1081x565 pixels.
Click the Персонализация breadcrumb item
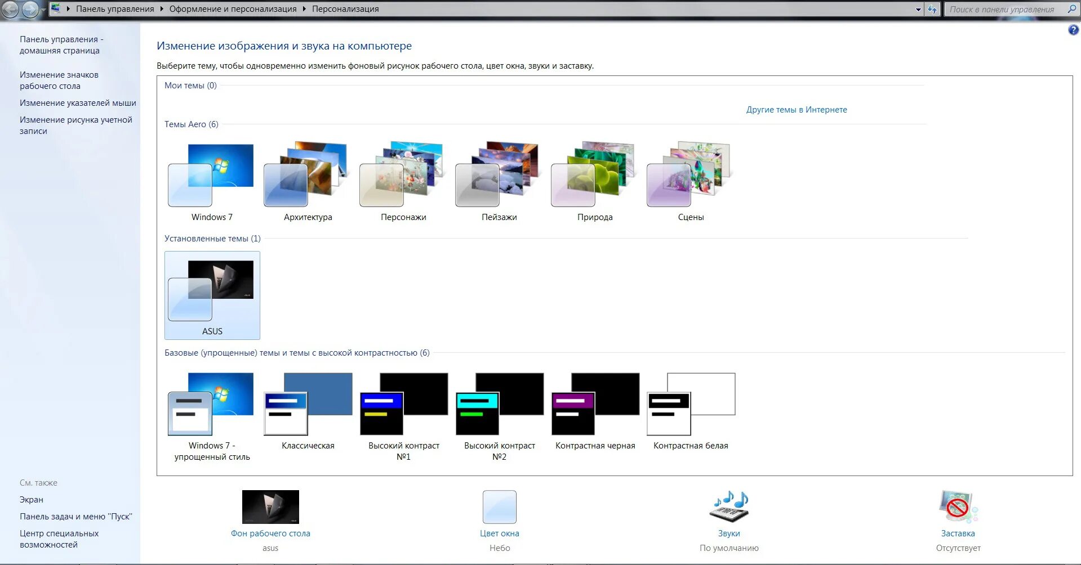(x=345, y=9)
